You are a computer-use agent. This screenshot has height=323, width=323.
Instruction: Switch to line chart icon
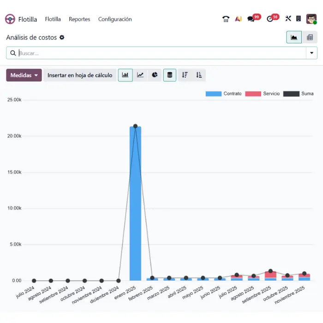[140, 75]
